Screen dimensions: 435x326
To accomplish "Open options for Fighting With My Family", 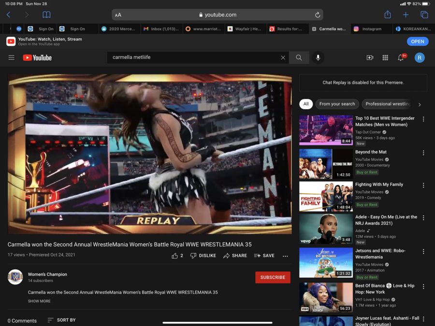I will click(423, 185).
